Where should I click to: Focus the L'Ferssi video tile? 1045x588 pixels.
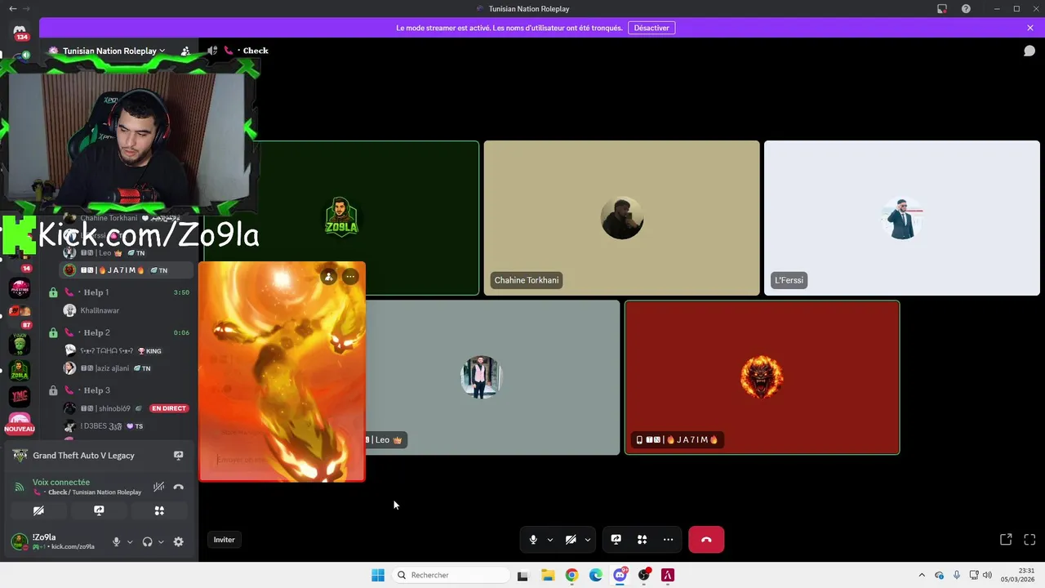(x=901, y=218)
